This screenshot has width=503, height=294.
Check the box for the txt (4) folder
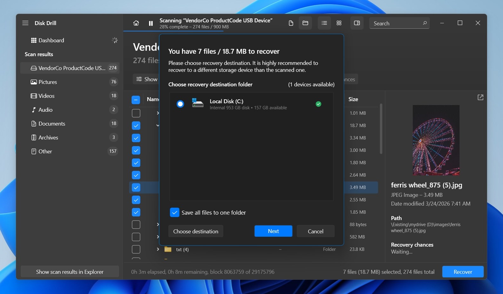[136, 249]
